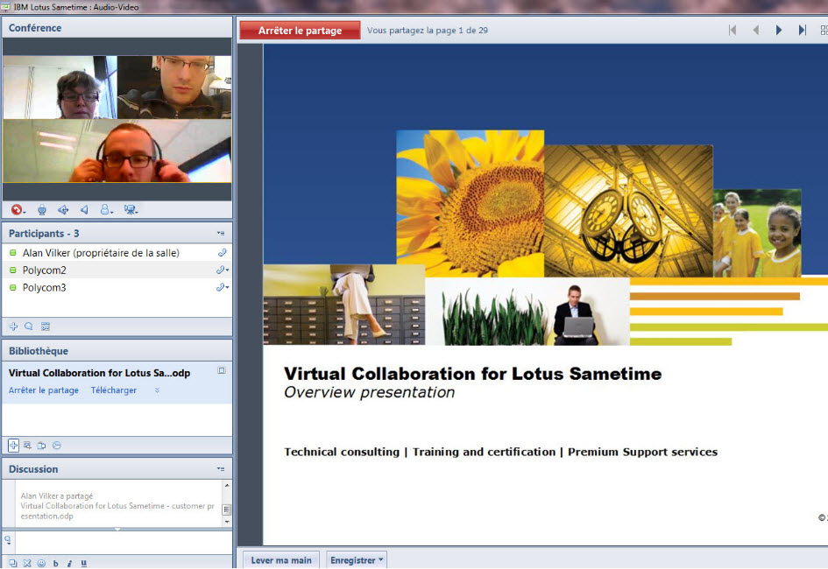Click the invite participant plus icon
828x569 pixels.
coord(14,327)
